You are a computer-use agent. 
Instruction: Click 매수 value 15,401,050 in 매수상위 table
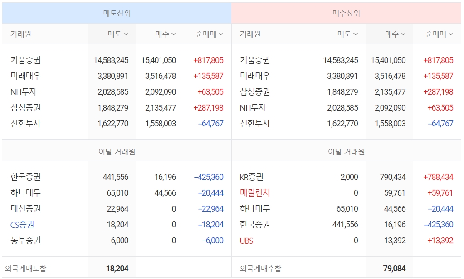tap(388, 60)
